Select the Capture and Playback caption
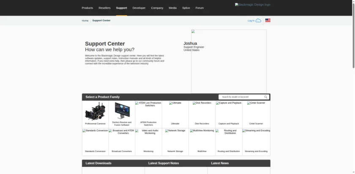This screenshot has width=355, height=174. (229, 124)
